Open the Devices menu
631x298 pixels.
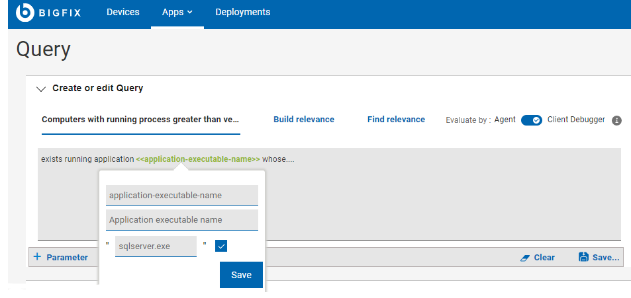coord(123,13)
